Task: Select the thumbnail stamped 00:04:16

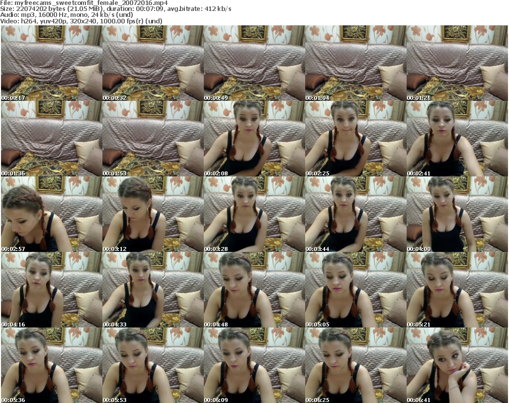Action: tap(52, 290)
